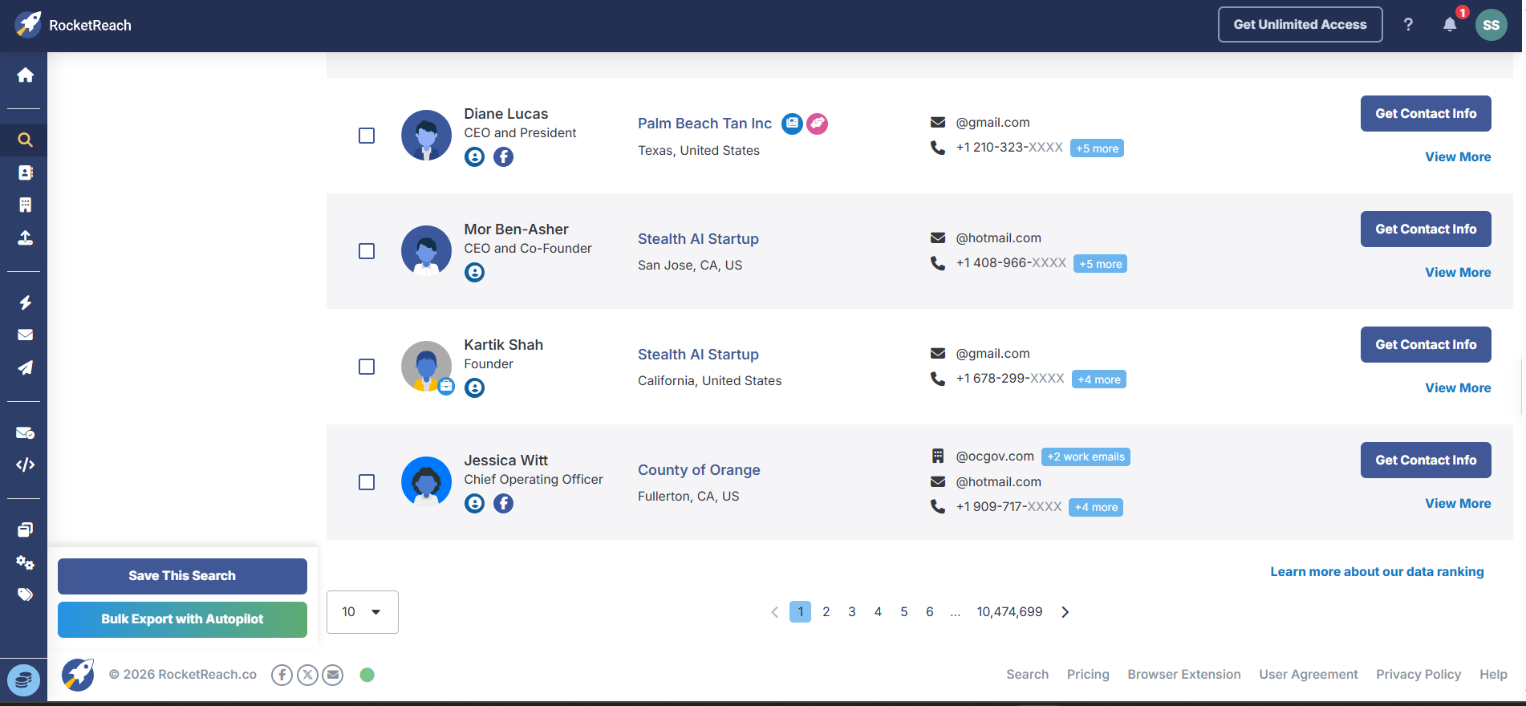Open Pricing in the footer
The height and width of the screenshot is (706, 1526).
pos(1088,675)
